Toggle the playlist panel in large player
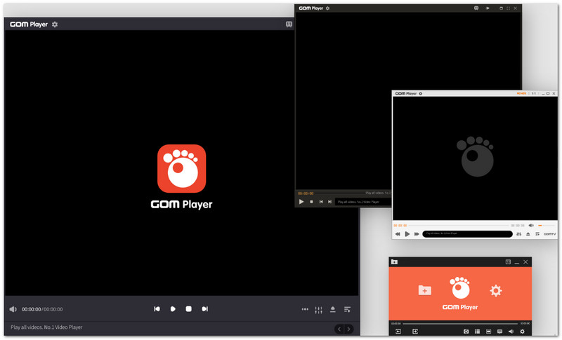This screenshot has width=562, height=340. click(x=347, y=309)
